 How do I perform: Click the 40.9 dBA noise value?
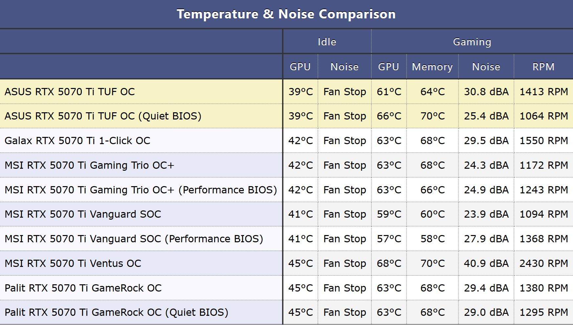click(486, 264)
